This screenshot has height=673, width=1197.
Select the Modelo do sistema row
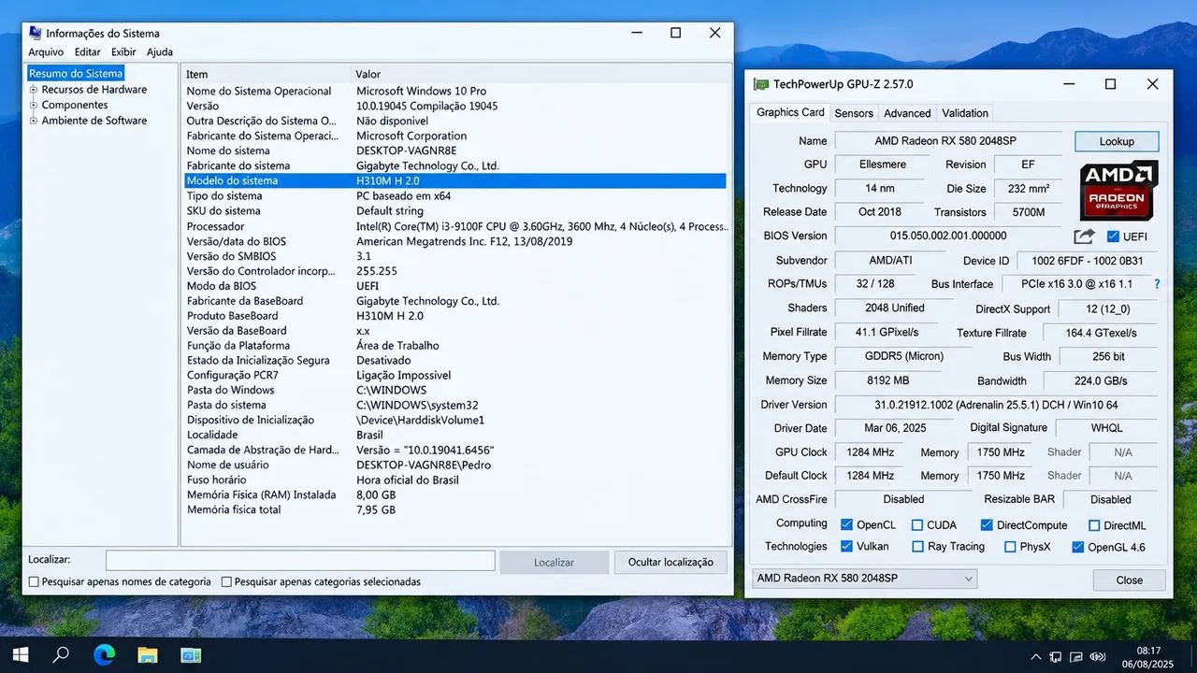pyautogui.click(x=454, y=180)
